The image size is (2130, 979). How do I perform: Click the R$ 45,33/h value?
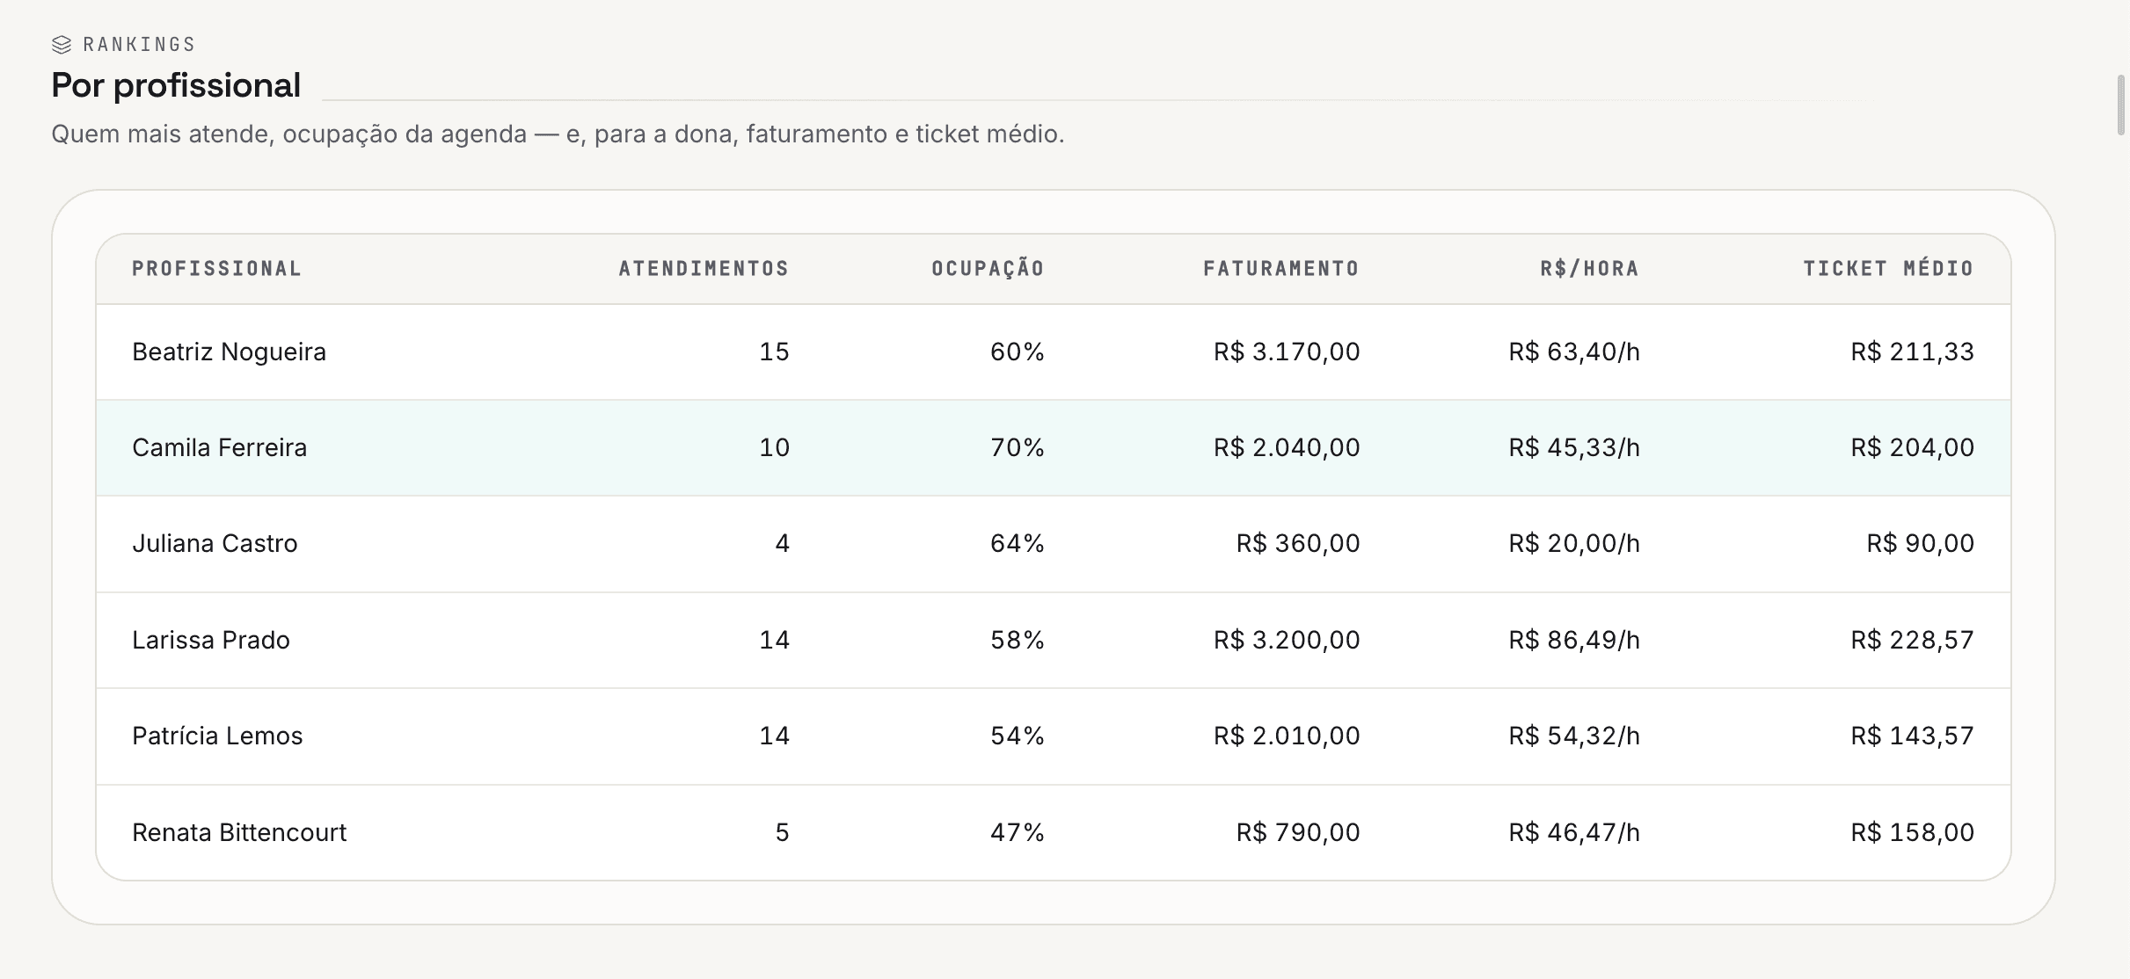pos(1574,448)
